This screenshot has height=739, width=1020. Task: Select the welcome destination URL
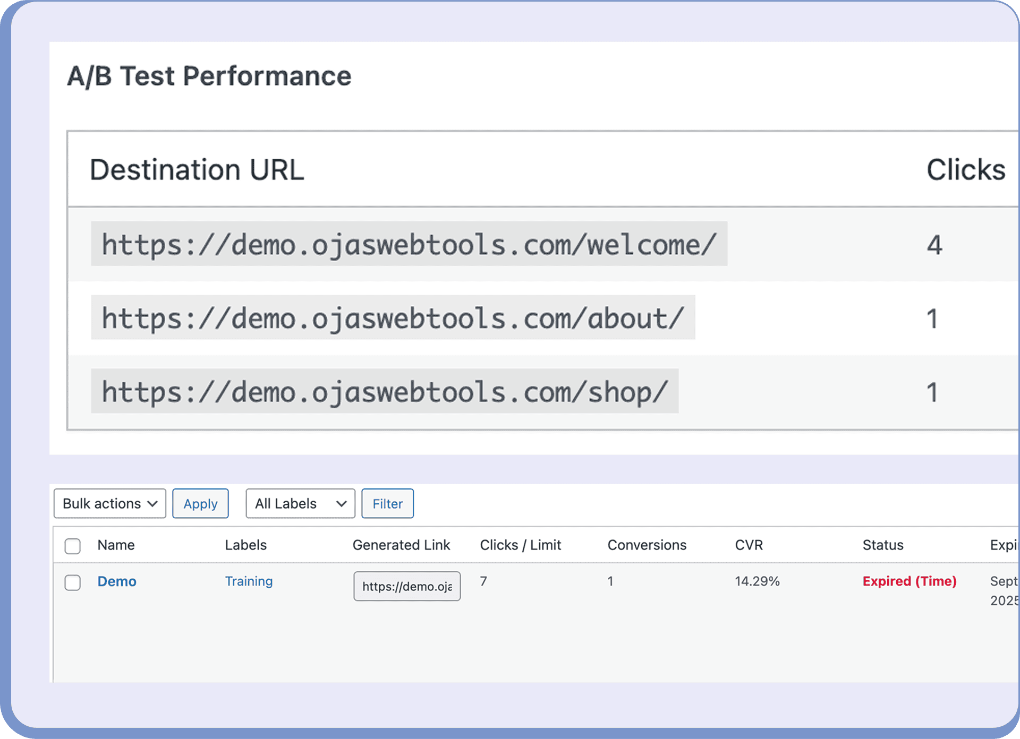[x=409, y=244]
